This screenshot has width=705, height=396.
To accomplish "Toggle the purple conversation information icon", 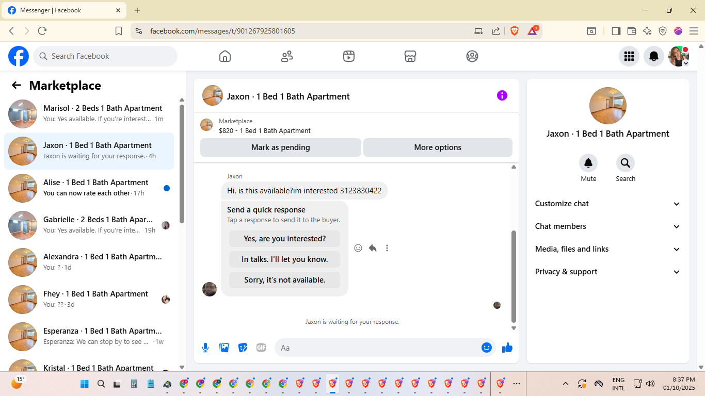I will pyautogui.click(x=502, y=95).
